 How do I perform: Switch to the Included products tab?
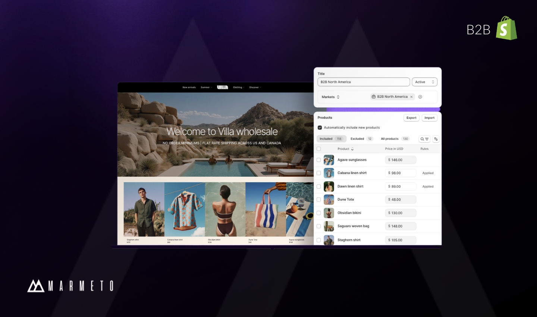(x=332, y=139)
